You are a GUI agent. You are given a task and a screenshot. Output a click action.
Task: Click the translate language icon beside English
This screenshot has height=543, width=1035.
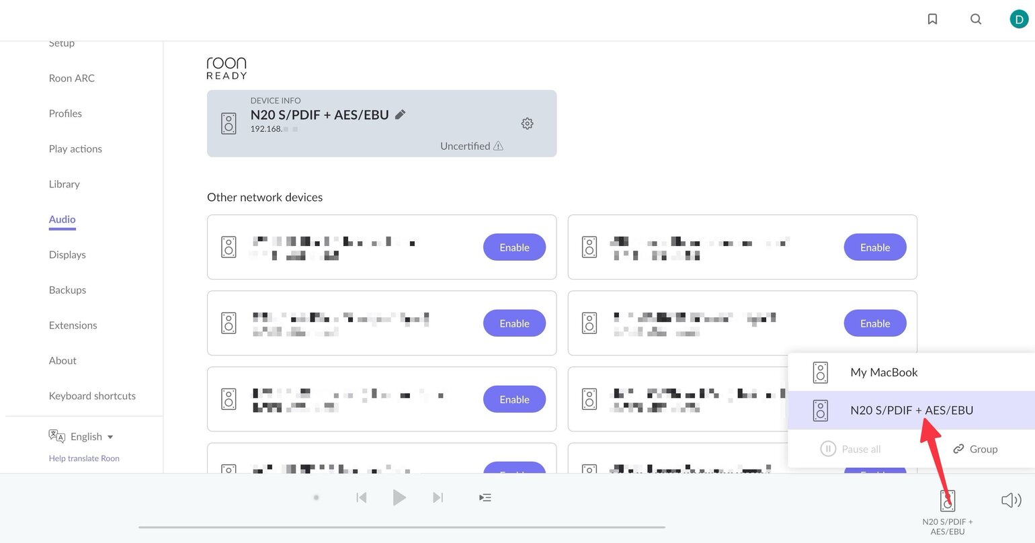[56, 436]
